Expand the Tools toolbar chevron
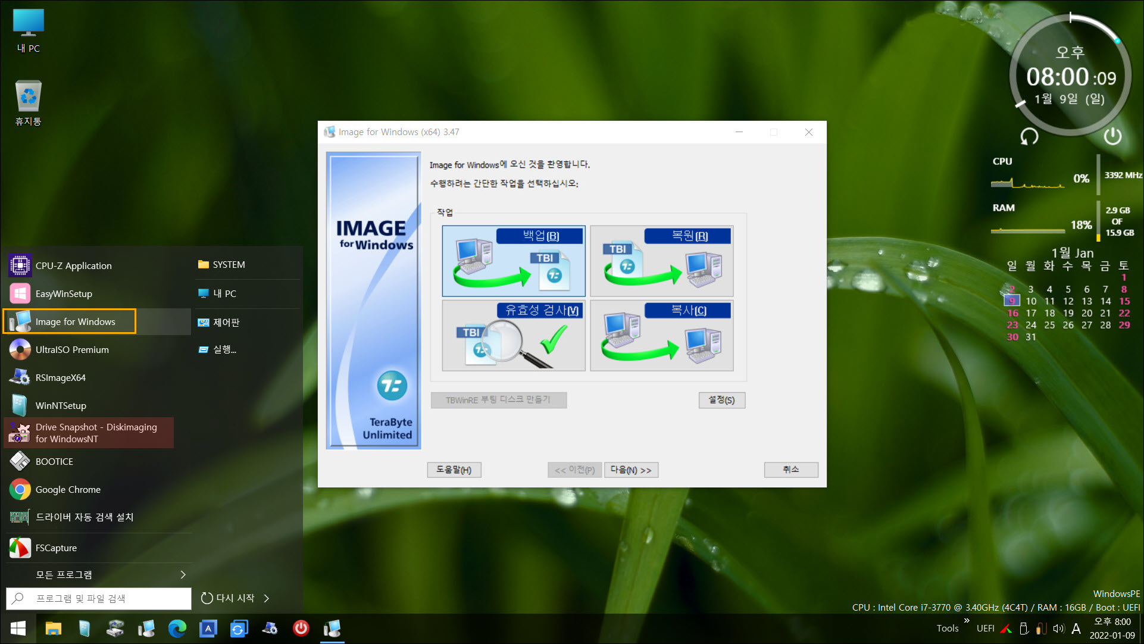 point(967,621)
